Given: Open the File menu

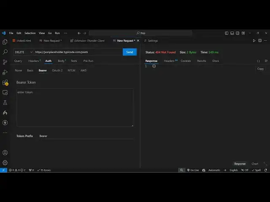Looking at the screenshot, I should [11, 33].
